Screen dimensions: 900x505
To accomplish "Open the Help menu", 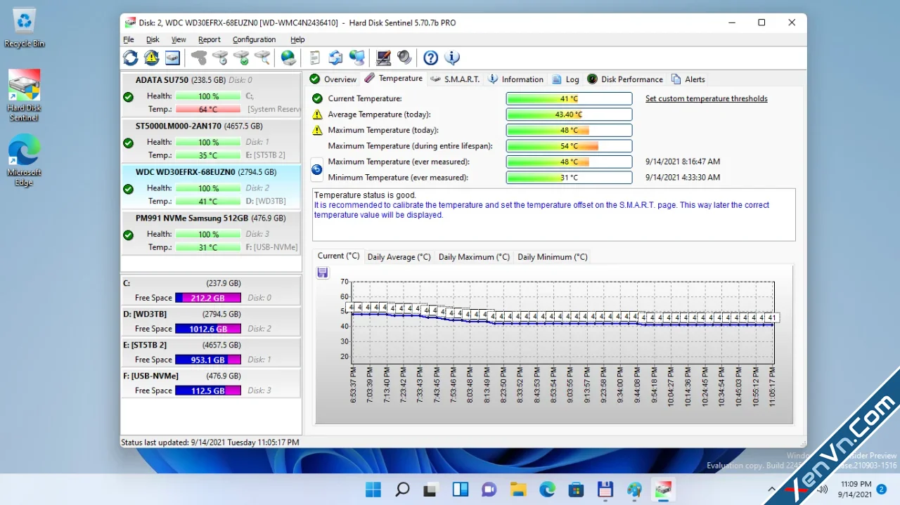I will pyautogui.click(x=297, y=40).
